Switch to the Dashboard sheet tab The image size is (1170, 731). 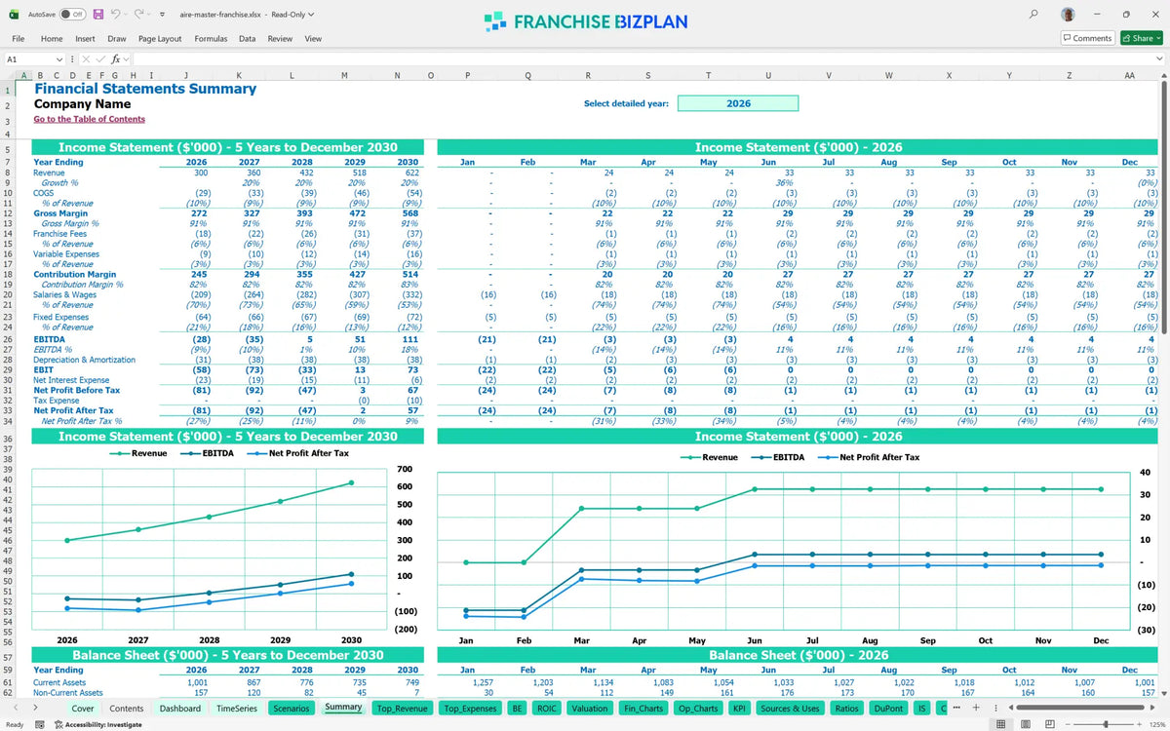coord(180,709)
